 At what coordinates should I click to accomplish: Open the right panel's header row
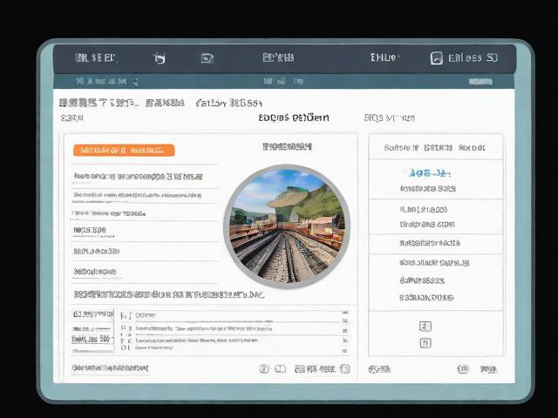435,148
